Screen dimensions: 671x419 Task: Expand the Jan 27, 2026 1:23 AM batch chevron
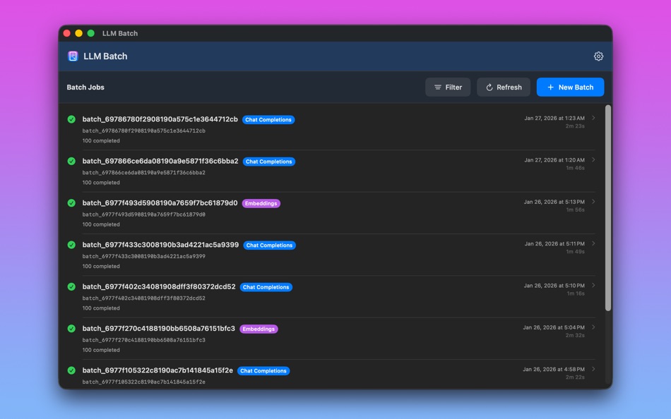pos(593,118)
